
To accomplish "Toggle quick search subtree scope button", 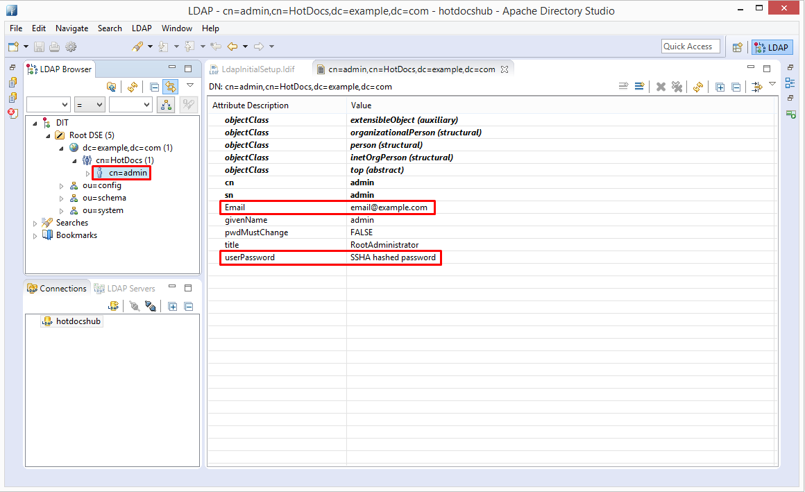I will pyautogui.click(x=166, y=105).
